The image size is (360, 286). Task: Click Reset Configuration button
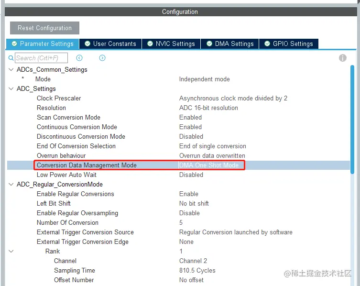coord(44,28)
